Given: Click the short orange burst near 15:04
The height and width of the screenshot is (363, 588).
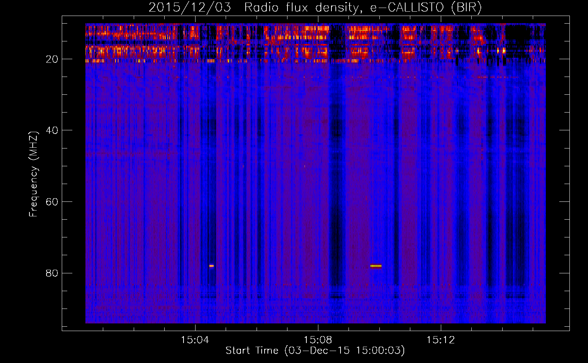Looking at the screenshot, I should pyautogui.click(x=212, y=266).
